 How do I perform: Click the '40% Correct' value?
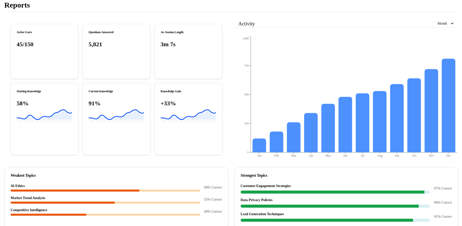213,211
